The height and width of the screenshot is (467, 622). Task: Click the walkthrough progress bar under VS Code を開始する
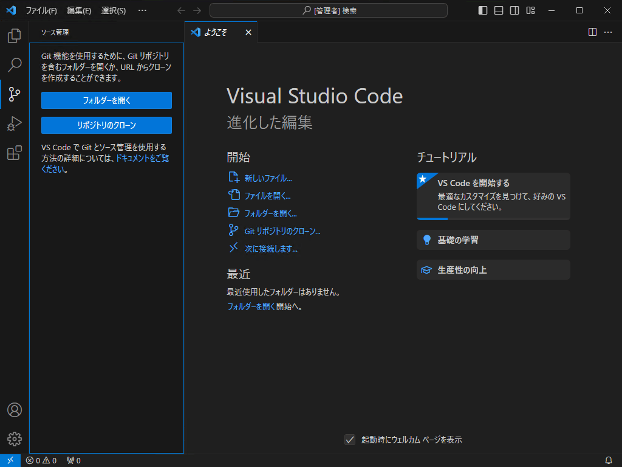(493, 218)
